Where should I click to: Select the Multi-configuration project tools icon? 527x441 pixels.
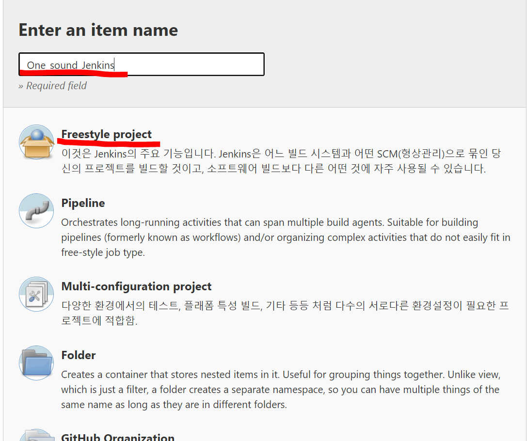[37, 294]
